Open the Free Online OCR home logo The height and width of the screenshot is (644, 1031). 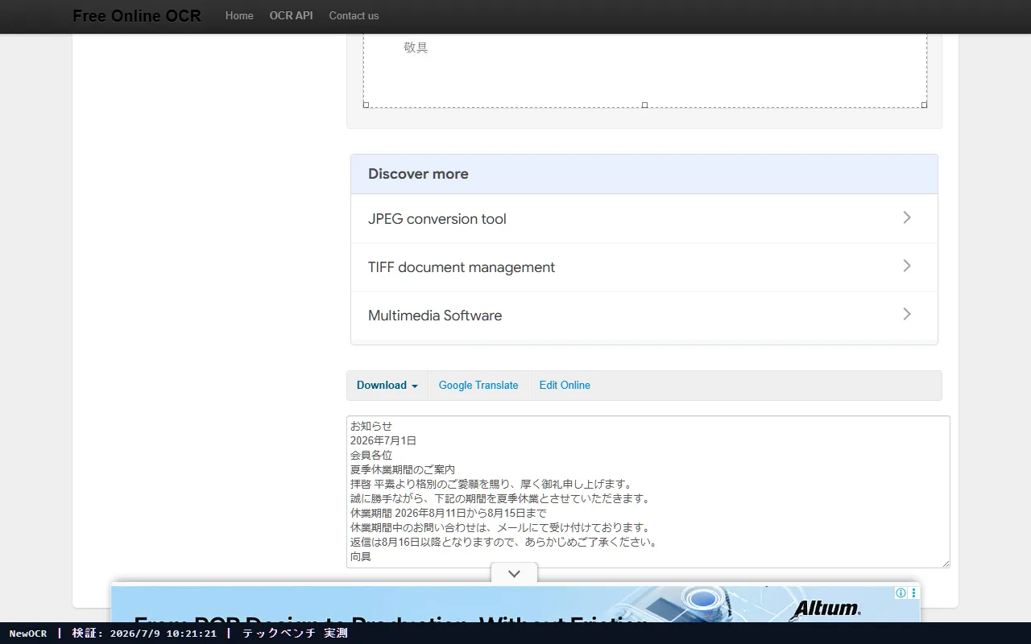coord(137,15)
